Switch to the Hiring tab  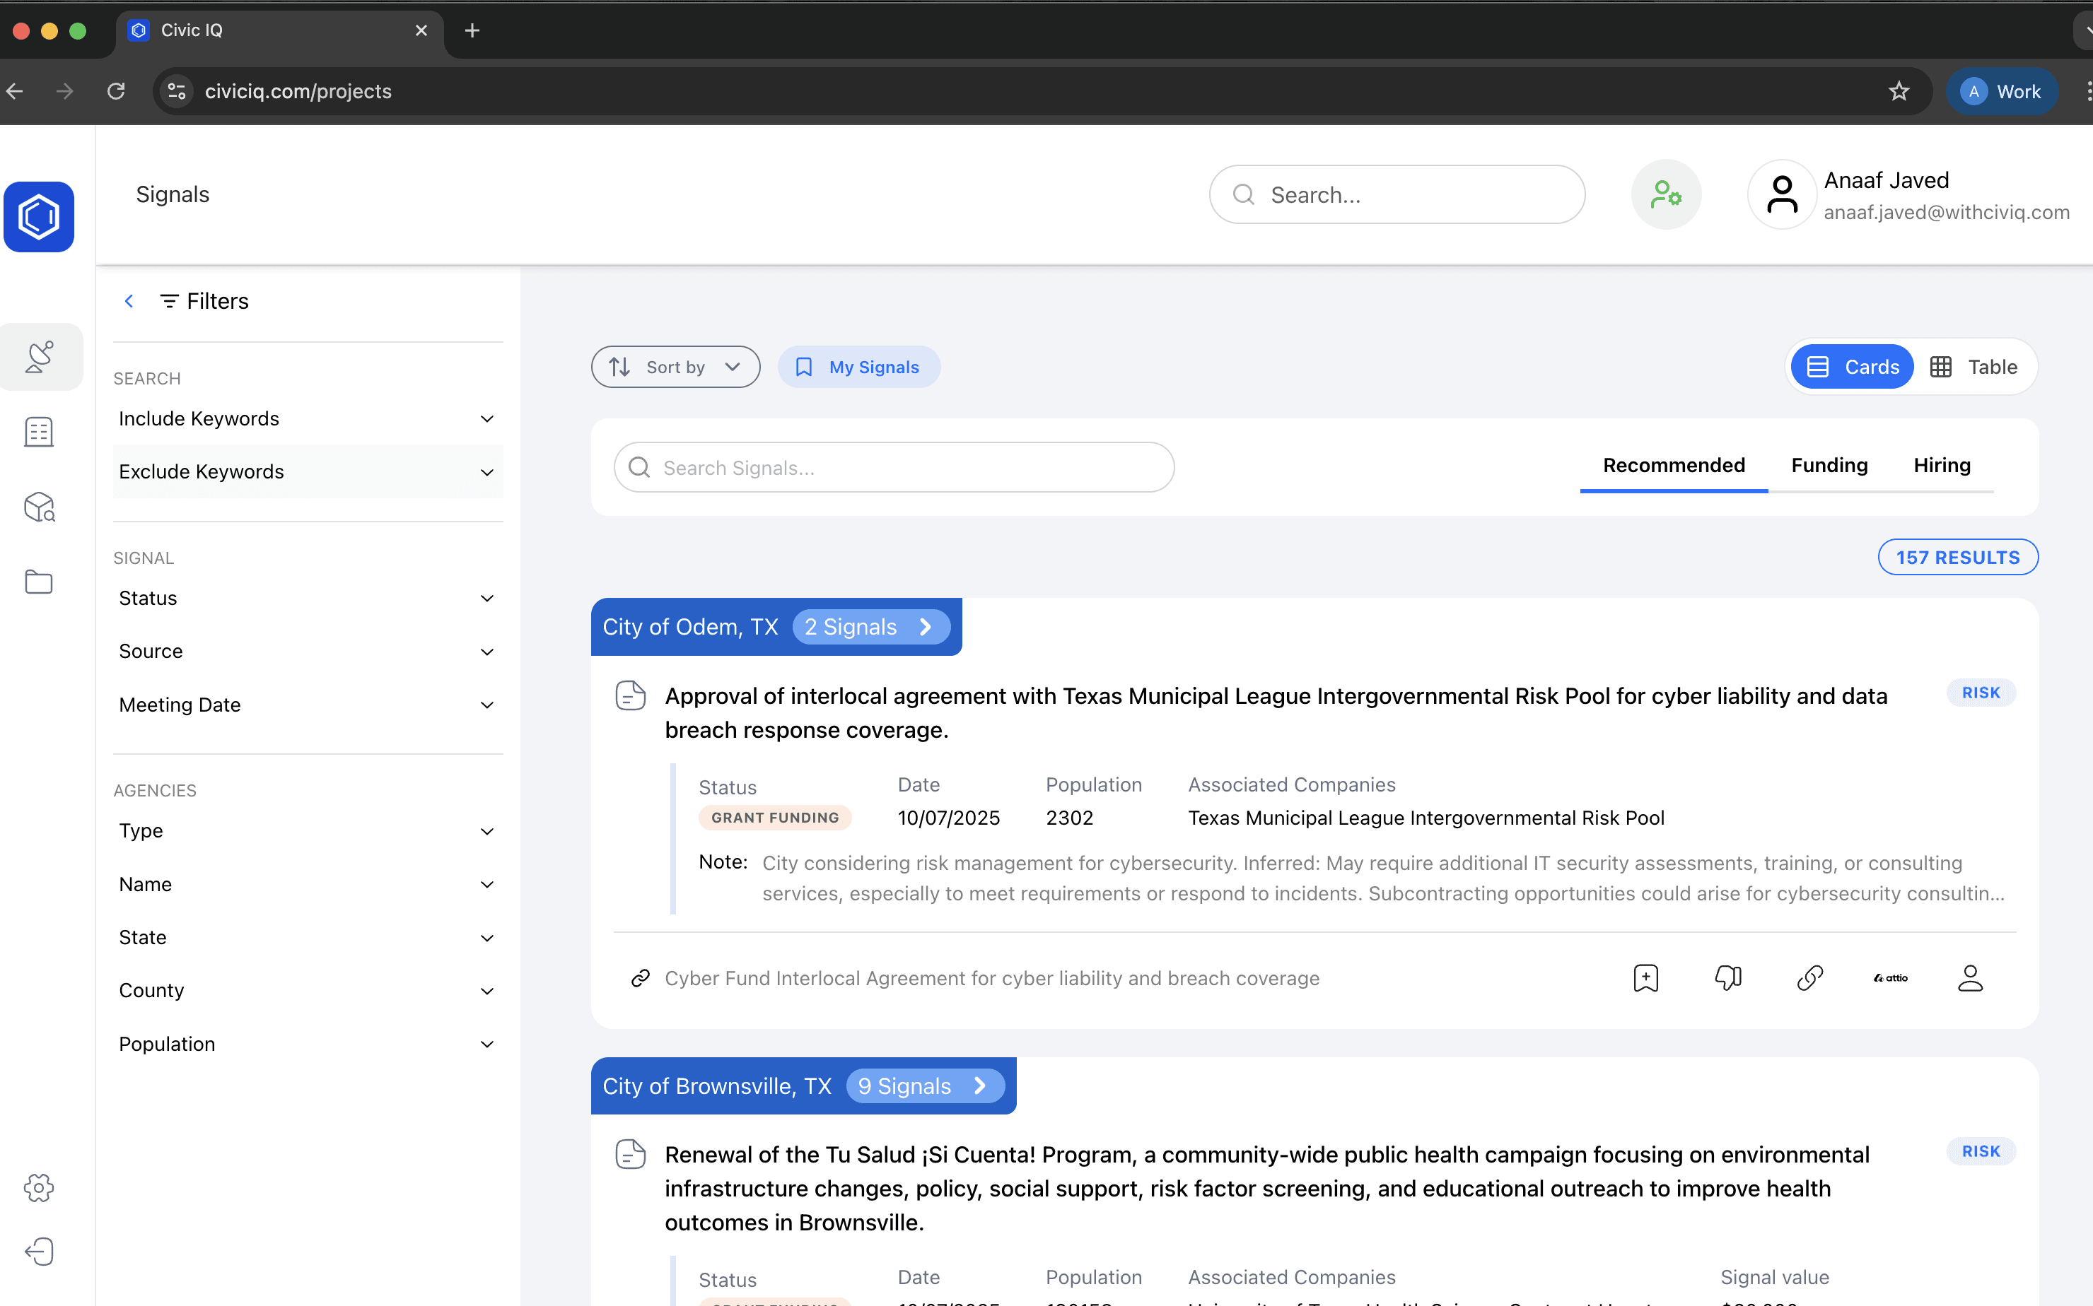coord(1941,466)
